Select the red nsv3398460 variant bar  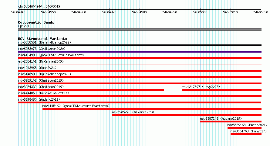(x=140, y=102)
